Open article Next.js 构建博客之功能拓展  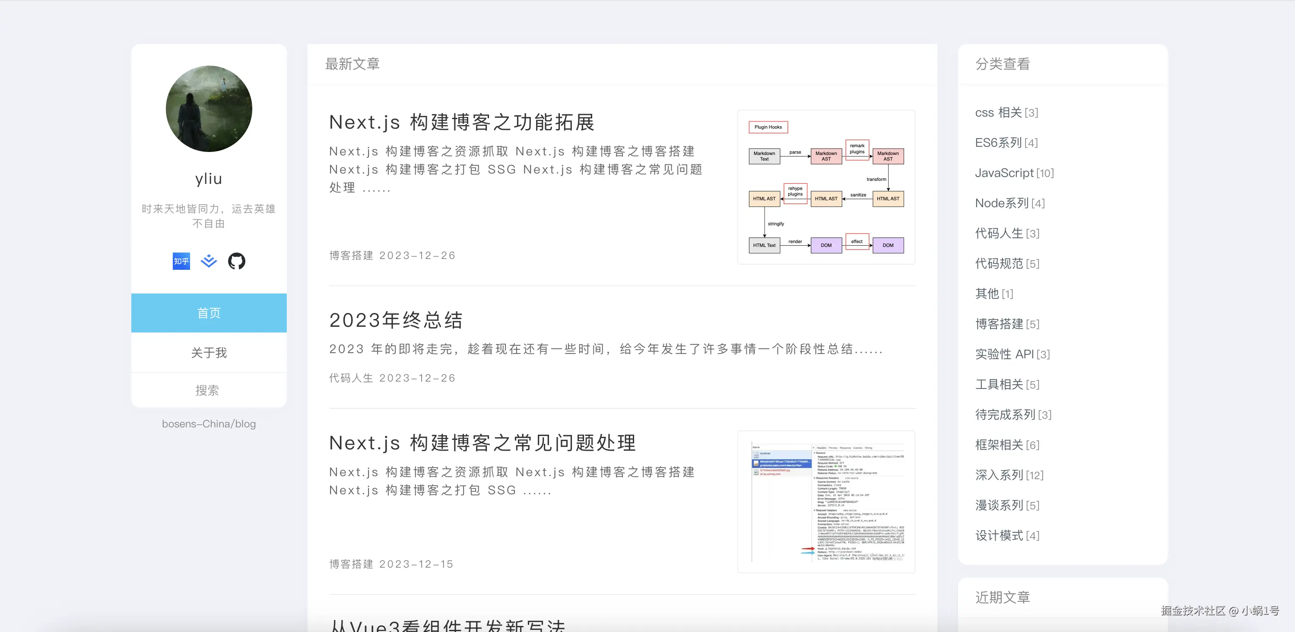point(461,122)
